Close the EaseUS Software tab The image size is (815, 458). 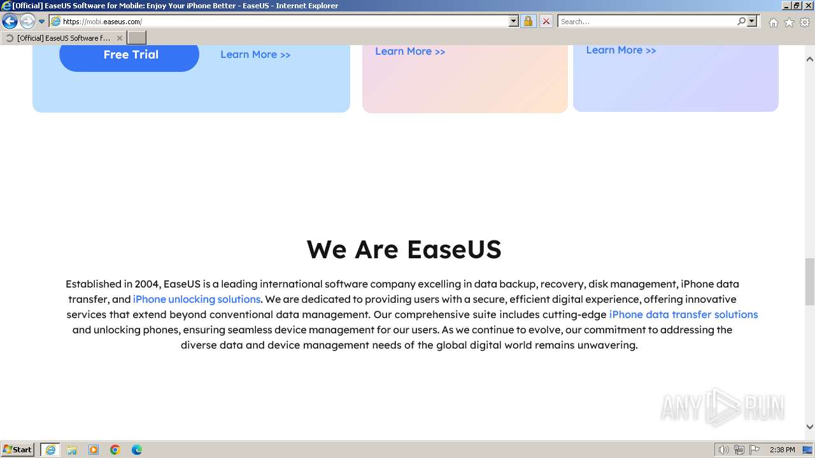click(x=119, y=38)
